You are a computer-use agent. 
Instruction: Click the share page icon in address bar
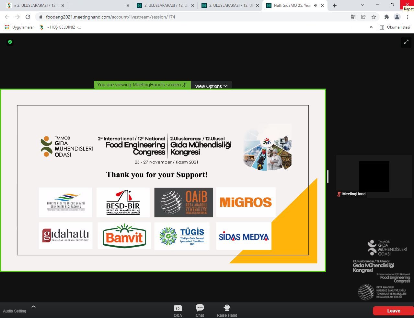point(363,17)
